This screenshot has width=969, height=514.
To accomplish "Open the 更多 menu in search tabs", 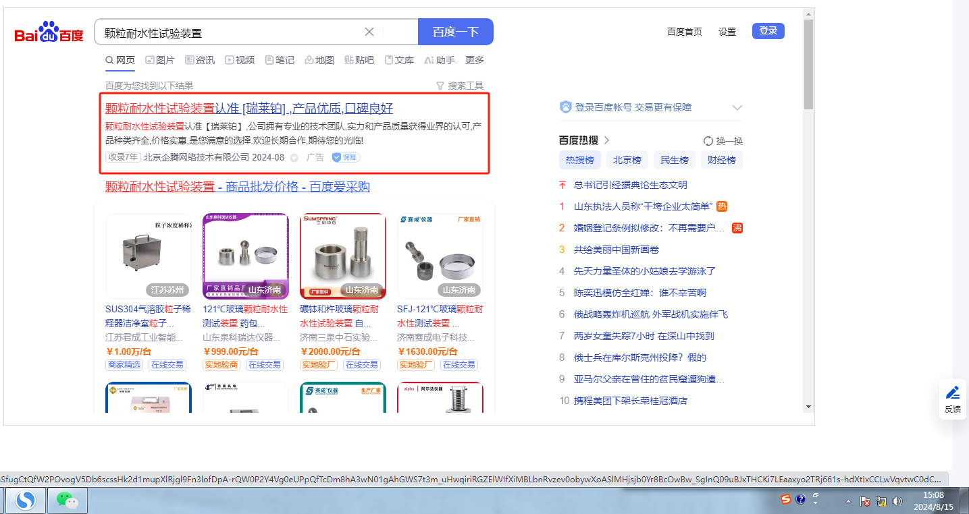I will [475, 60].
